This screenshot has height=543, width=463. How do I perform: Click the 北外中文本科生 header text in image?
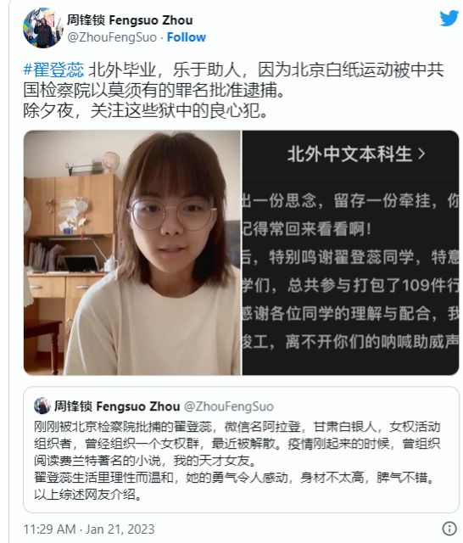[349, 154]
